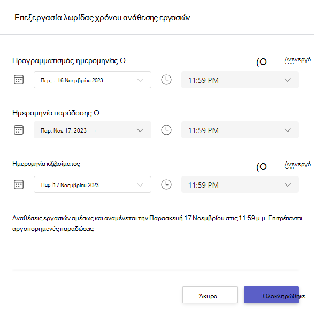
Task: Toggle the schedule date switch on
Action: tap(262, 62)
